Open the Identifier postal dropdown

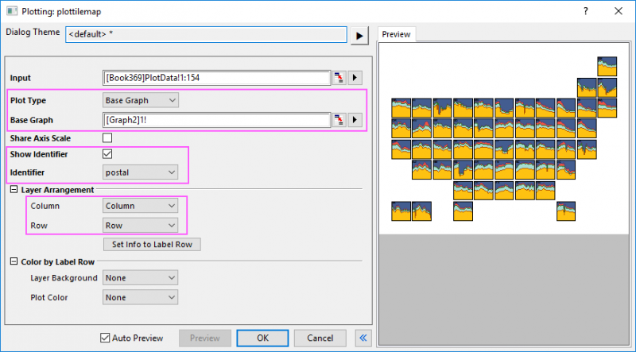coord(141,172)
